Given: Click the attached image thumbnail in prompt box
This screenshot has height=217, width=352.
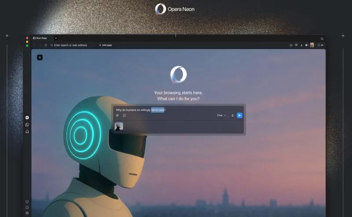Looking at the screenshot, I should (x=119, y=126).
